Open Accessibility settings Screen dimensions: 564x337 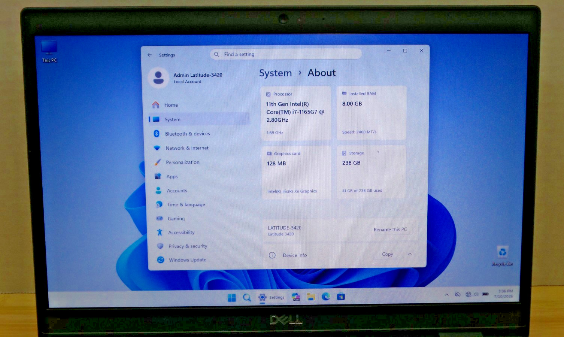tap(202, 232)
